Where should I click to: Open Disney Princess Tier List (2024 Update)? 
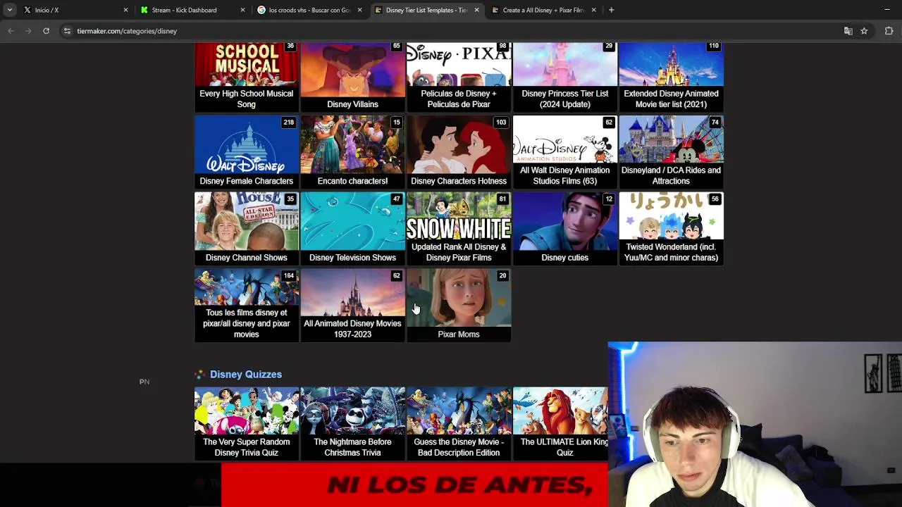564,76
